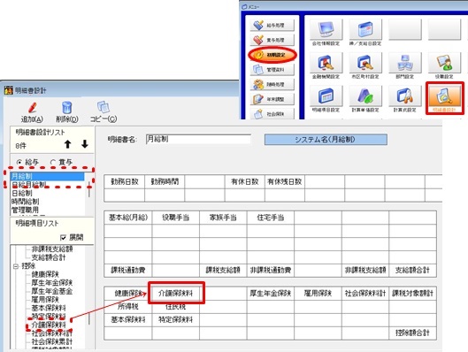Viewport: 468px width, 352px height.
Task: Click the 家族手当 cell
Action: point(223,218)
